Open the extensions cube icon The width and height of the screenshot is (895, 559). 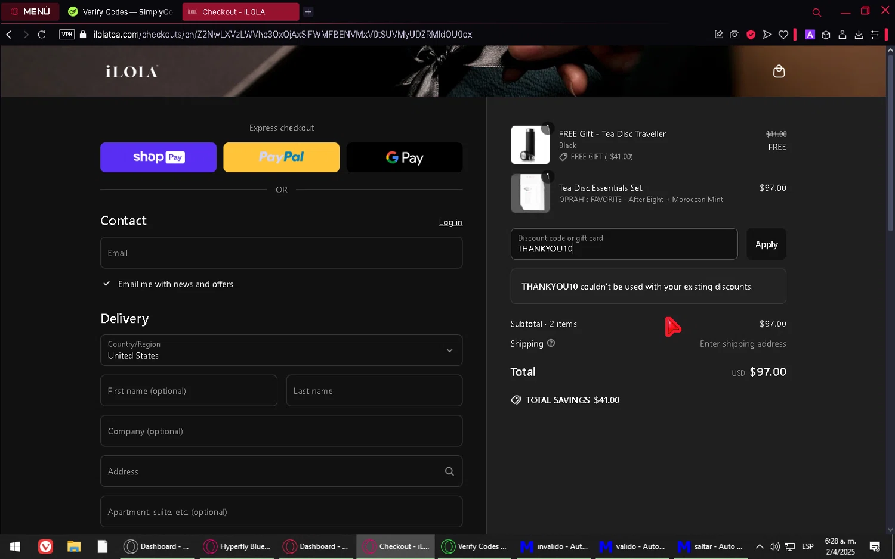pyautogui.click(x=826, y=35)
